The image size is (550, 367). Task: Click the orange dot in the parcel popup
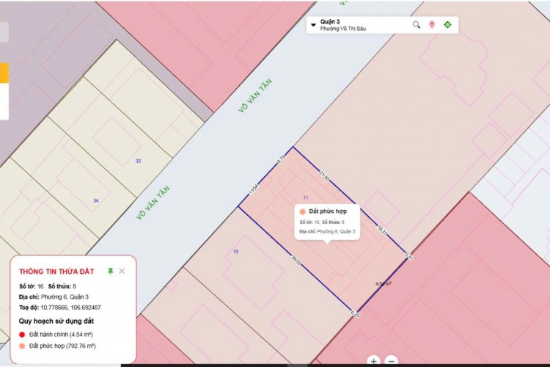coord(303,211)
